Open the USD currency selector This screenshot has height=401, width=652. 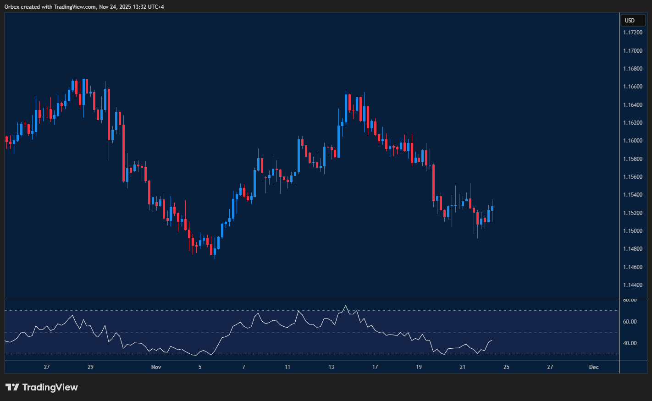click(632, 20)
